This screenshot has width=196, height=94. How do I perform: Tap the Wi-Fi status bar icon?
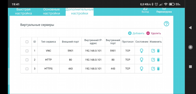click(166, 4)
